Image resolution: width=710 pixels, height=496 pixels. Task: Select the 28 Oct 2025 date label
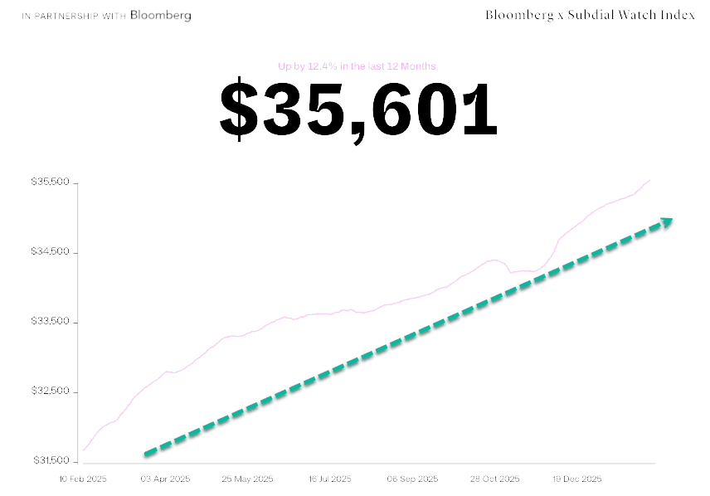point(495,479)
